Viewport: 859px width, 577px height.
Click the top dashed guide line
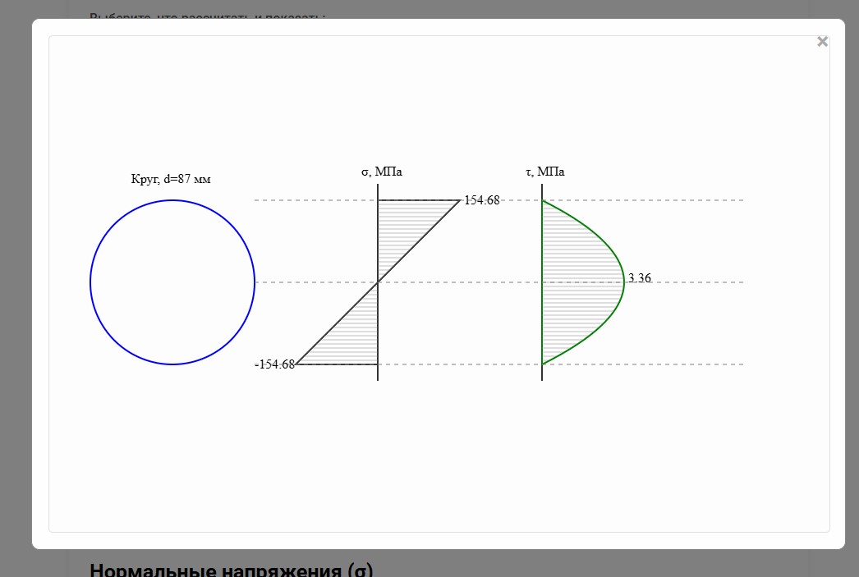point(698,200)
